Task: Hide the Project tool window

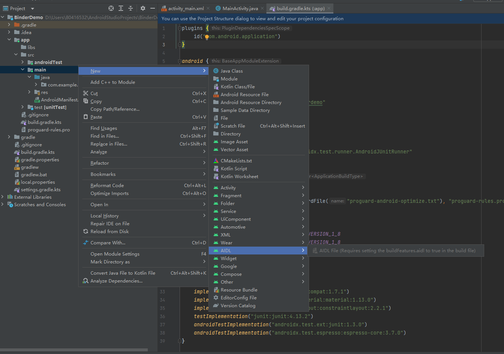Action: [153, 8]
